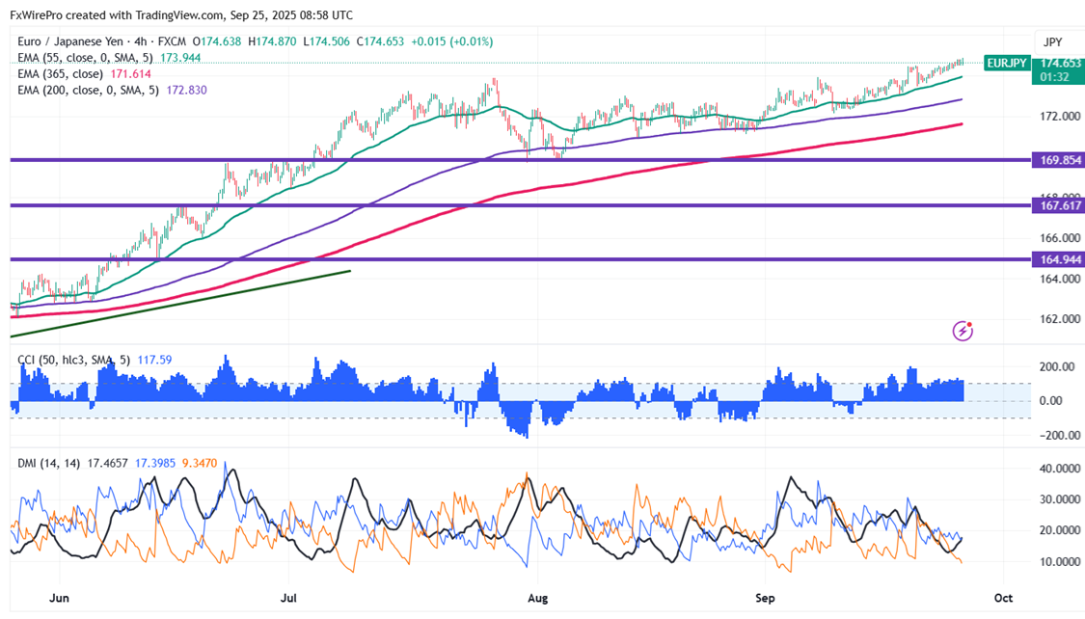
Task: Click the Sep label on time axis
Action: [765, 598]
